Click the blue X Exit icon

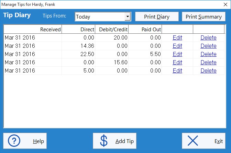(x=193, y=141)
